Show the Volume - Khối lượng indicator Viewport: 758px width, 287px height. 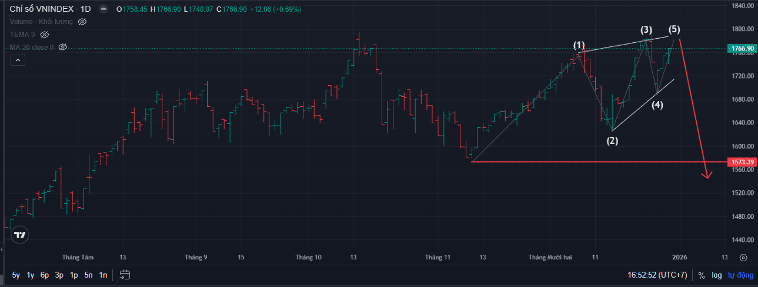pos(82,22)
